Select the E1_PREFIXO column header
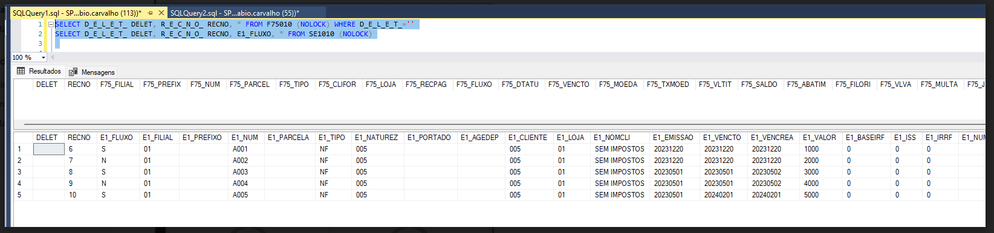 (x=203, y=138)
